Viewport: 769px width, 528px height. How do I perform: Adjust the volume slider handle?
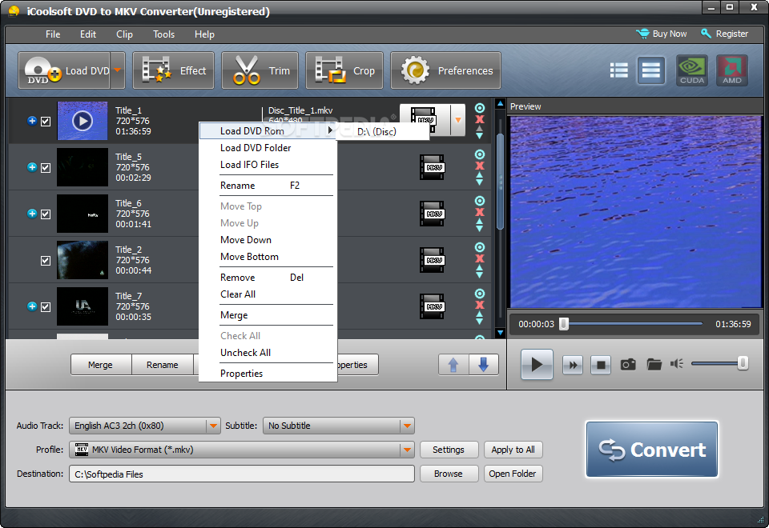743,363
